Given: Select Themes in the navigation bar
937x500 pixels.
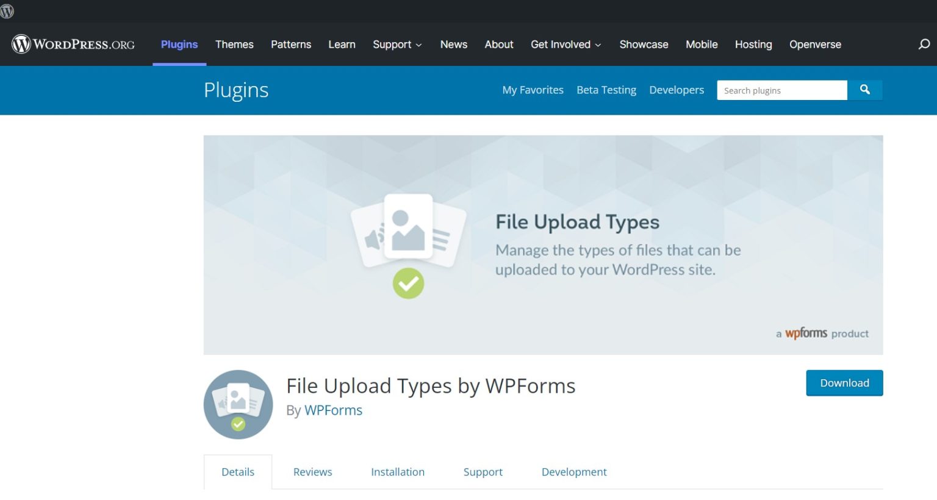Looking at the screenshot, I should pyautogui.click(x=234, y=44).
